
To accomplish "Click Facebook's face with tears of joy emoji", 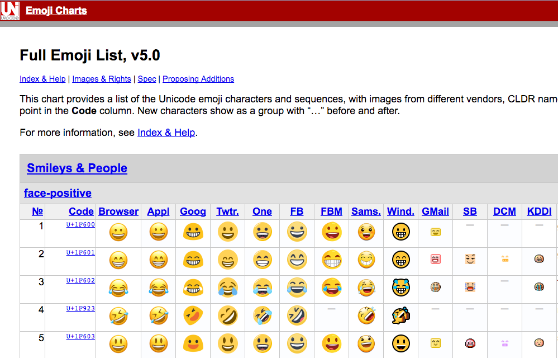I will point(297,289).
